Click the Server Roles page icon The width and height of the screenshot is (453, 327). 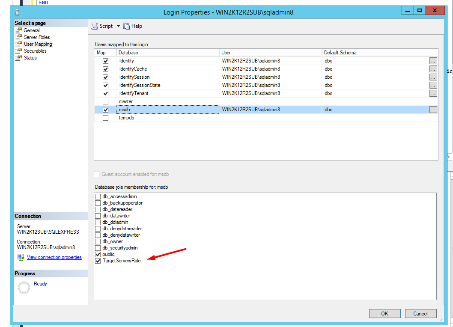tap(18, 37)
